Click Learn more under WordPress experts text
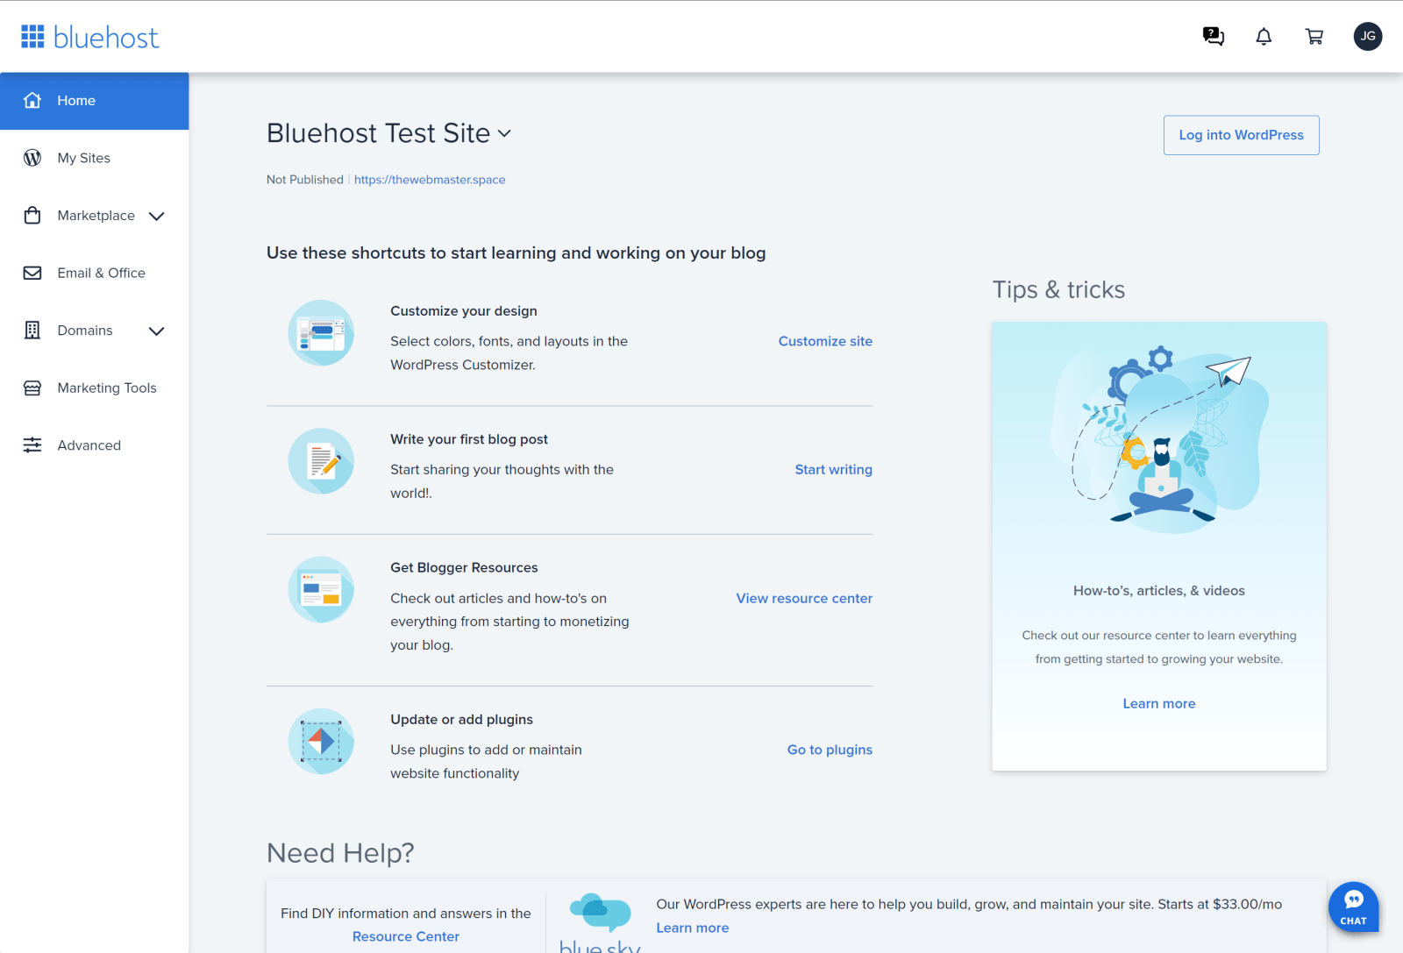Screen dimensions: 1403x953 [x=693, y=928]
